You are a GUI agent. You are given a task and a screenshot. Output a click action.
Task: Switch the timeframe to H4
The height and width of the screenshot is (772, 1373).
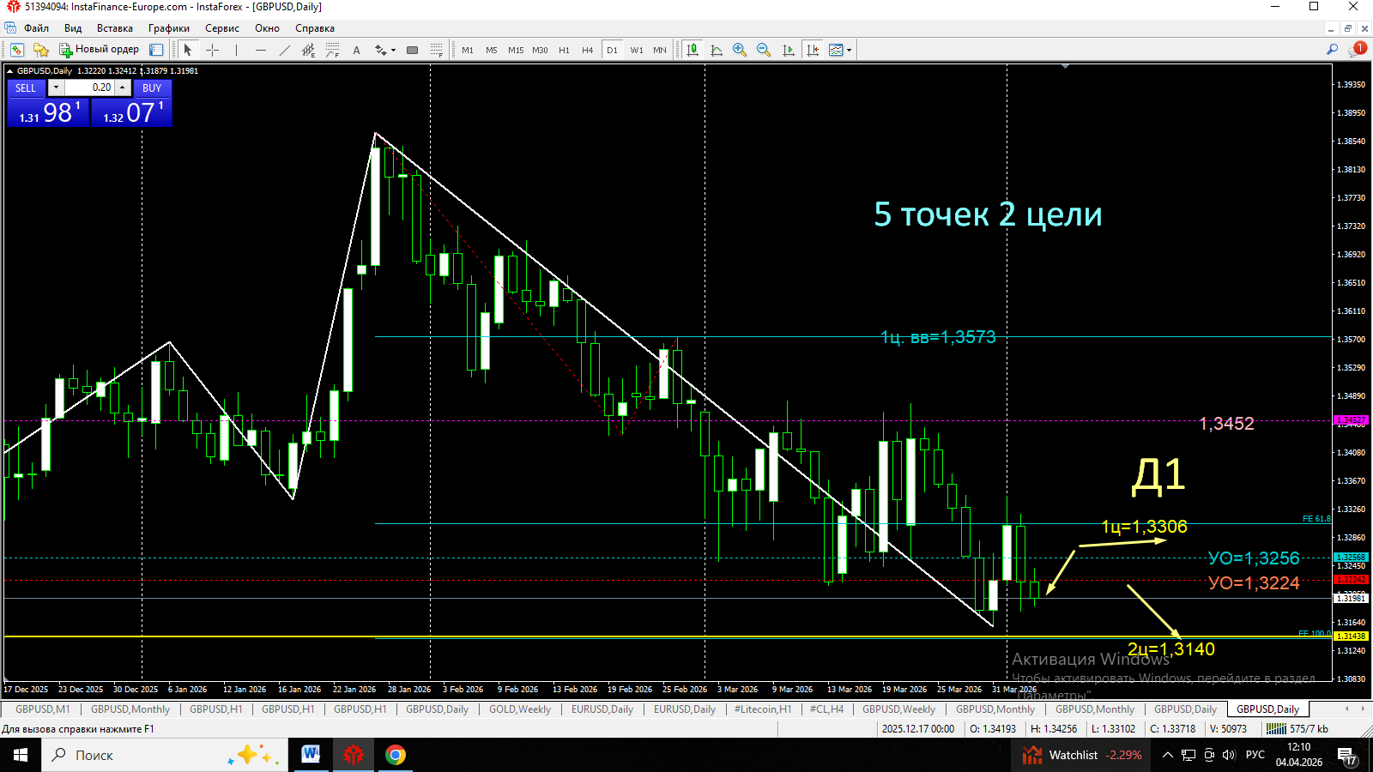click(587, 50)
